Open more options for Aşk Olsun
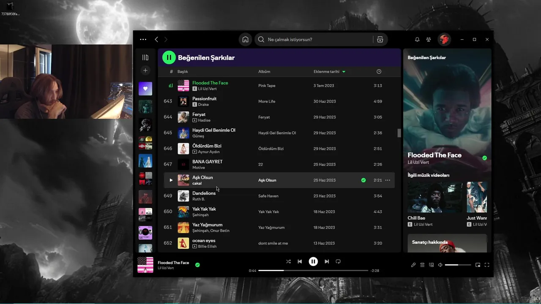Viewport: 541px width, 304px height. pyautogui.click(x=388, y=180)
